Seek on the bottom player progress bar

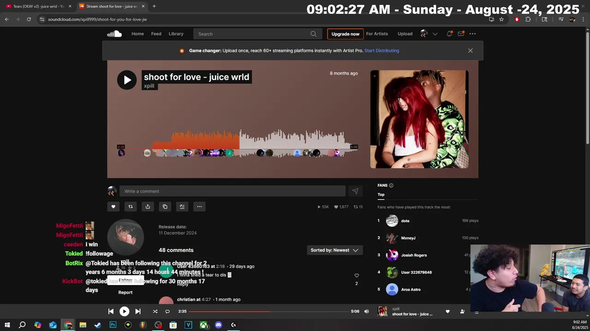coord(269,311)
